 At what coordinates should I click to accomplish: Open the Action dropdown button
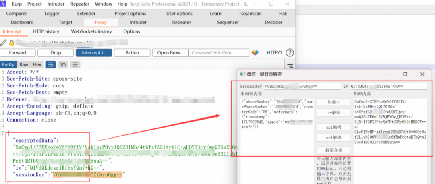(132, 53)
